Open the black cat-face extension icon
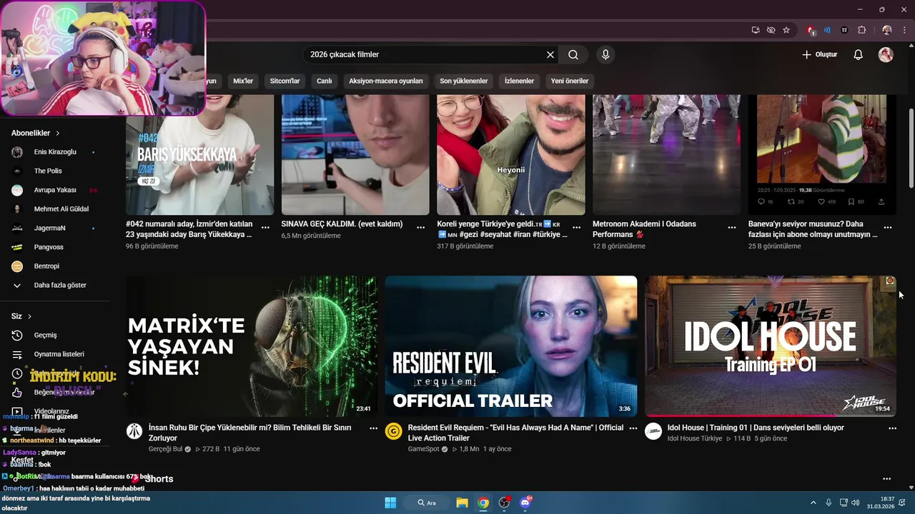The width and height of the screenshot is (915, 514). [x=844, y=30]
